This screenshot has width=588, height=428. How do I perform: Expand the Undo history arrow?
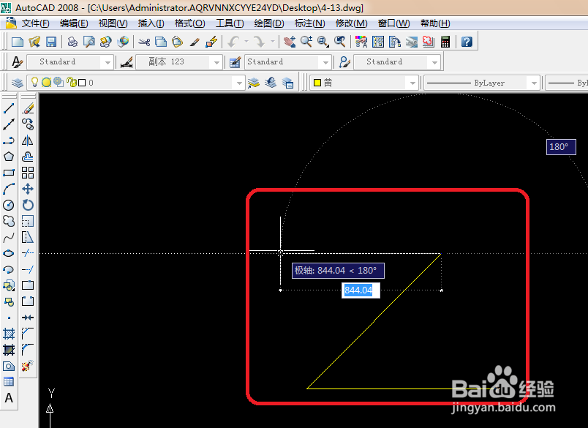click(x=246, y=42)
